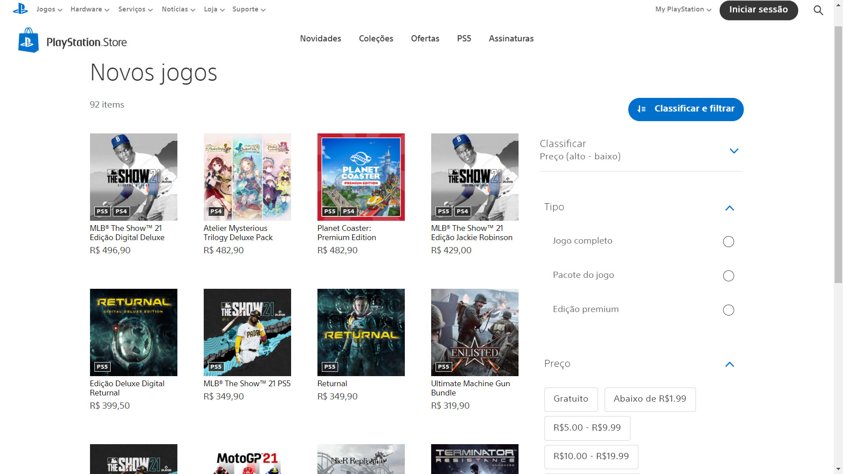The width and height of the screenshot is (843, 474).
Task: Select the Gratuito price filter
Action: point(571,399)
